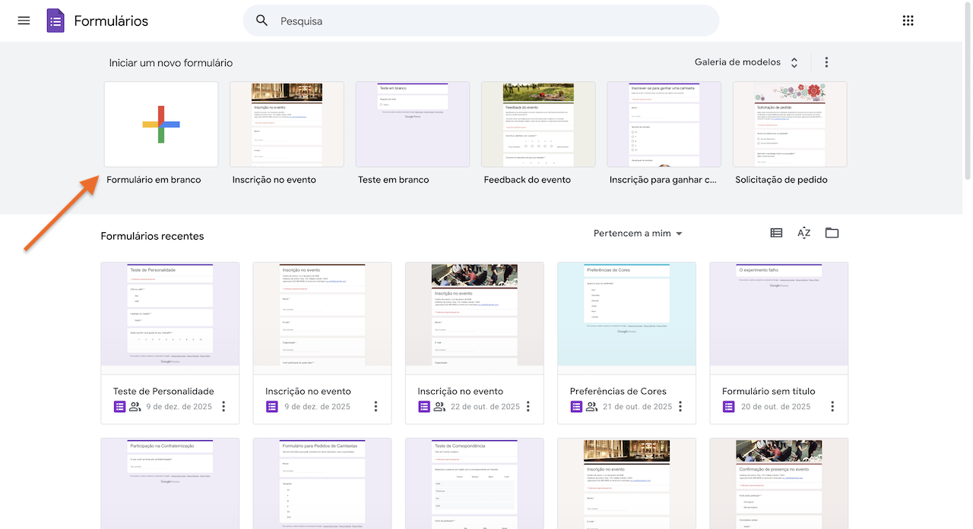
Task: Click three-dot menu beside Galeria de modelos
Action: [826, 62]
